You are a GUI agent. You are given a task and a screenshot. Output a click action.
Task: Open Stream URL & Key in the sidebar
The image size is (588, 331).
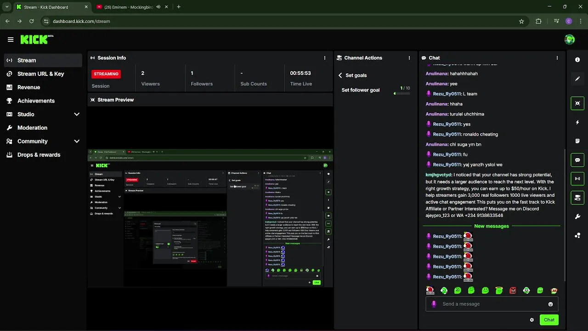click(x=44, y=74)
